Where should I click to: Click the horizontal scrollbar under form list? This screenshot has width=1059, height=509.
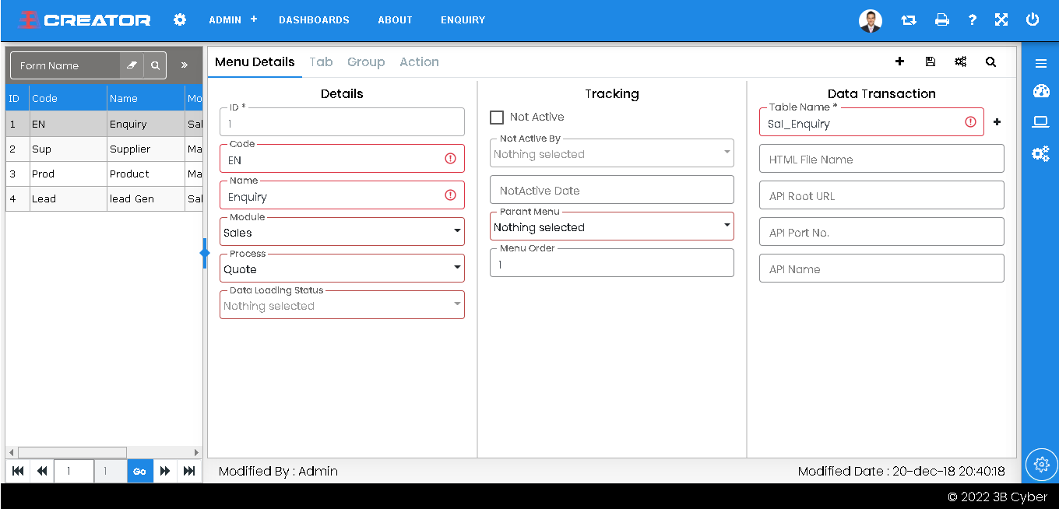[72, 452]
